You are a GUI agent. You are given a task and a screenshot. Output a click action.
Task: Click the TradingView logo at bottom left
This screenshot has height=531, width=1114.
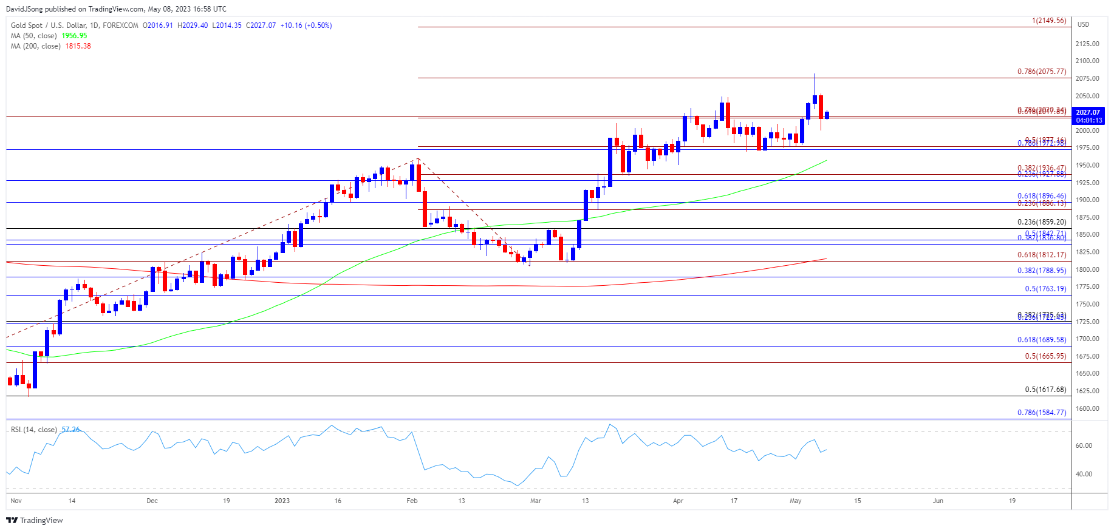(35, 520)
